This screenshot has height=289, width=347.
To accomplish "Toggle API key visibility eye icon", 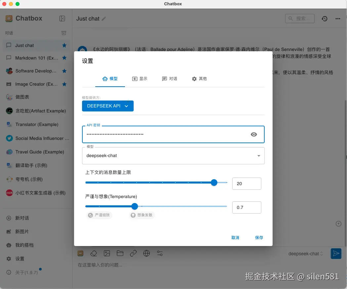I will (254, 134).
